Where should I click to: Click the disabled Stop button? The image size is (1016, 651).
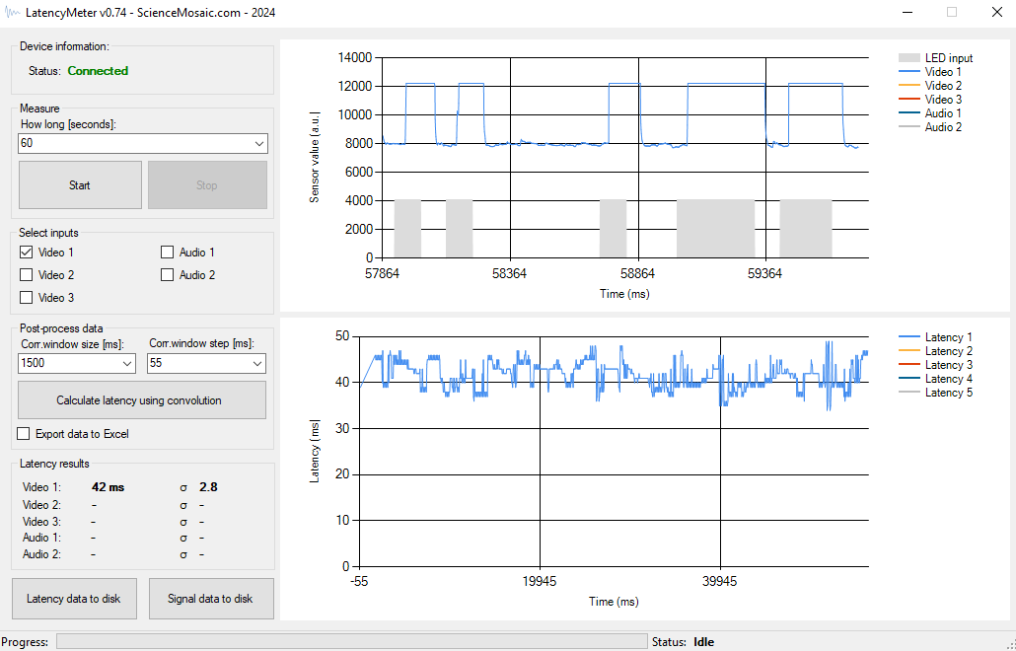[x=207, y=185]
